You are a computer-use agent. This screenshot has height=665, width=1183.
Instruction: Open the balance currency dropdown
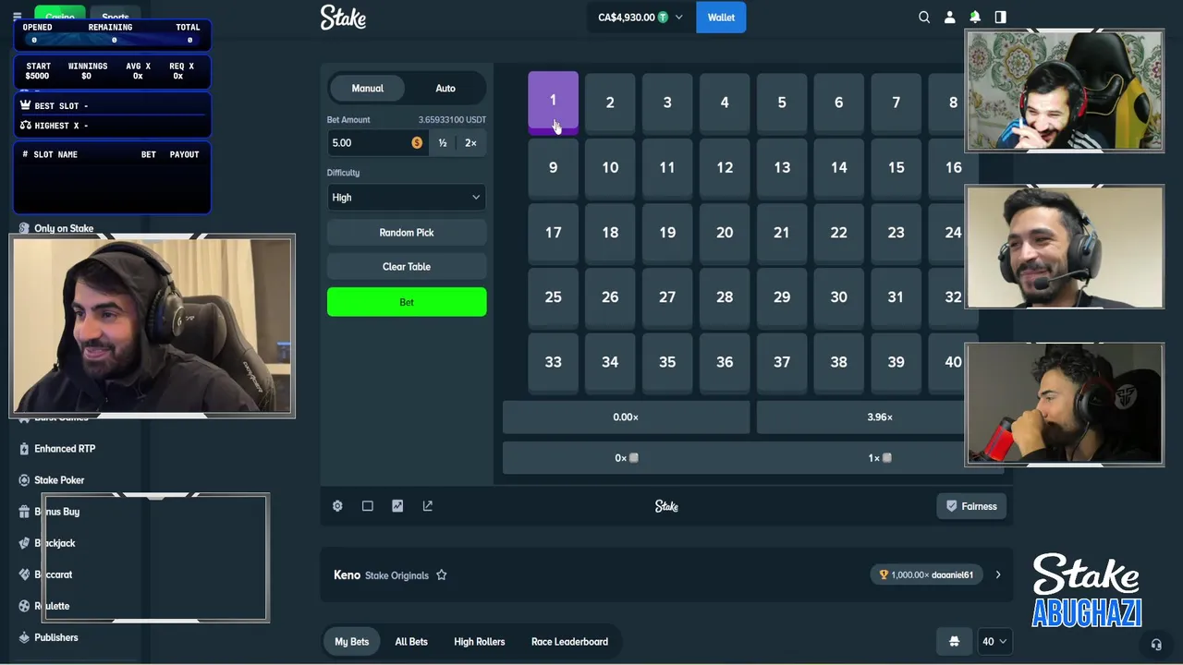[640, 17]
